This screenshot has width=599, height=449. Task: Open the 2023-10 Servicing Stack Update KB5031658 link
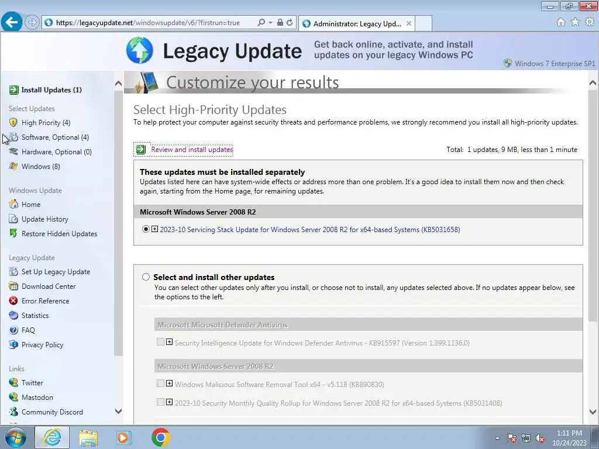coord(310,229)
